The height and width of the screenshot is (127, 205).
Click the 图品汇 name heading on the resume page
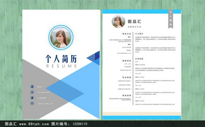(135, 21)
